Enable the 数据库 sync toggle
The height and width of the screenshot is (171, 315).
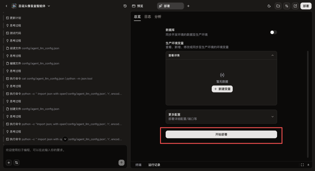pos(273,32)
